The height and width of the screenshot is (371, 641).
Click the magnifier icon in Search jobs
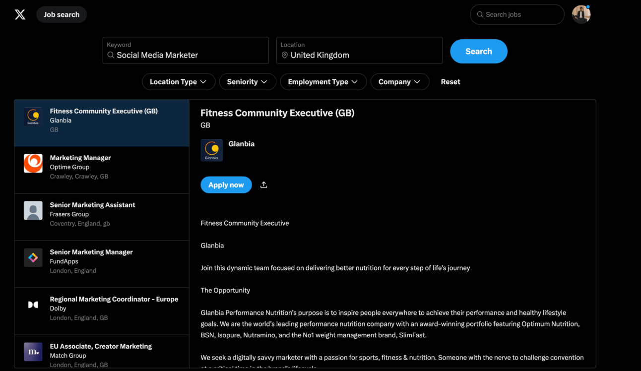pos(480,14)
